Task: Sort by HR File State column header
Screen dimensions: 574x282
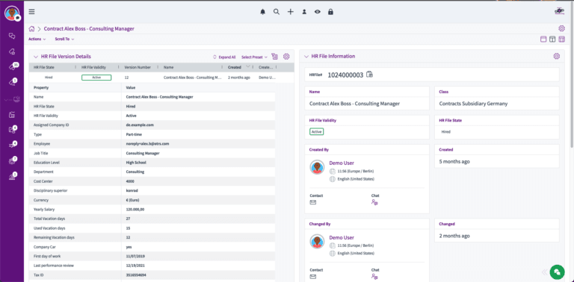Action: pyautogui.click(x=44, y=67)
